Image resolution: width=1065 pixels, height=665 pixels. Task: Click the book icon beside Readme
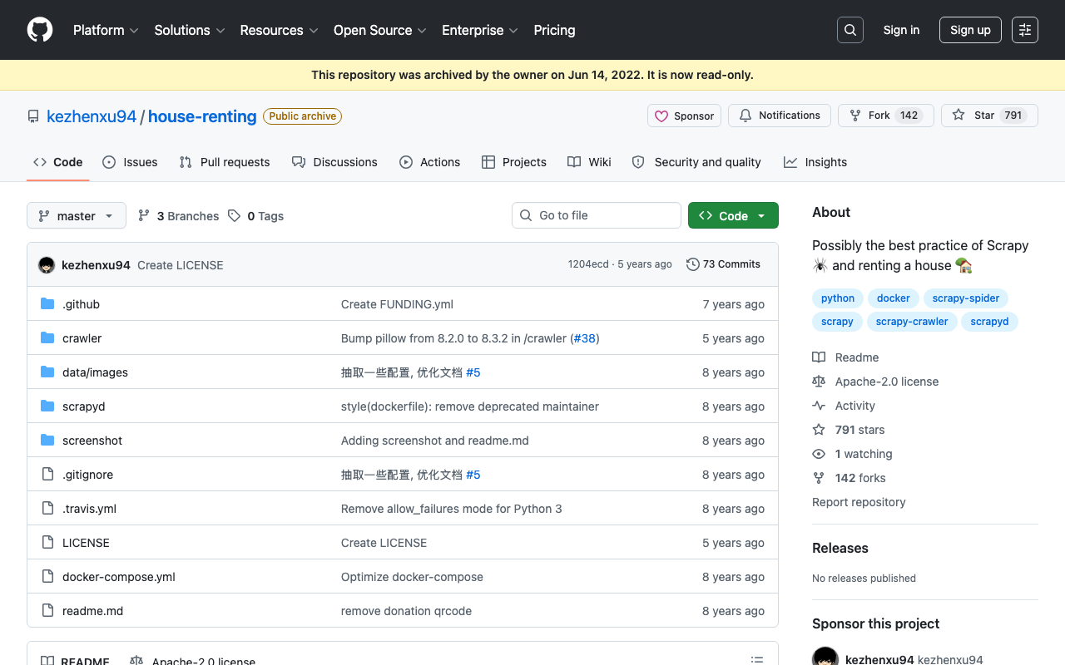[819, 357]
